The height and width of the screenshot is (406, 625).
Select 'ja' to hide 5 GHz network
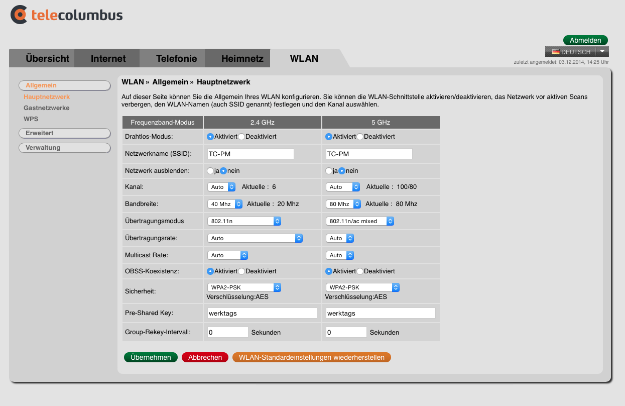pos(329,171)
